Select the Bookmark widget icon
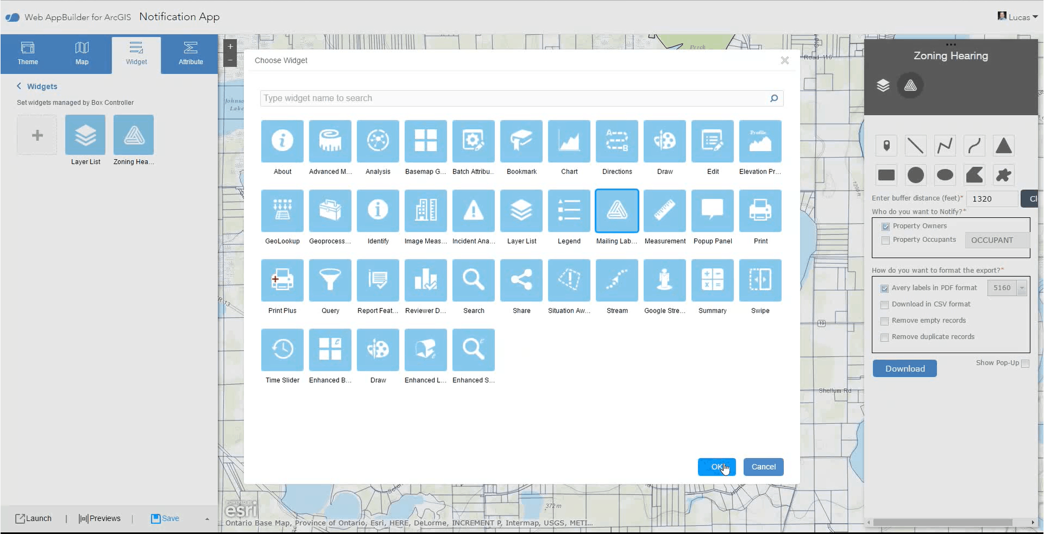The width and height of the screenshot is (1044, 534). [x=521, y=141]
